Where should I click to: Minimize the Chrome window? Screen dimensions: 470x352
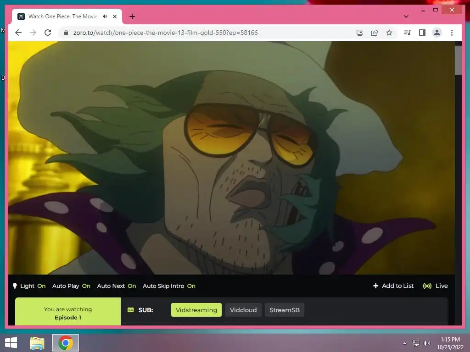click(423, 10)
